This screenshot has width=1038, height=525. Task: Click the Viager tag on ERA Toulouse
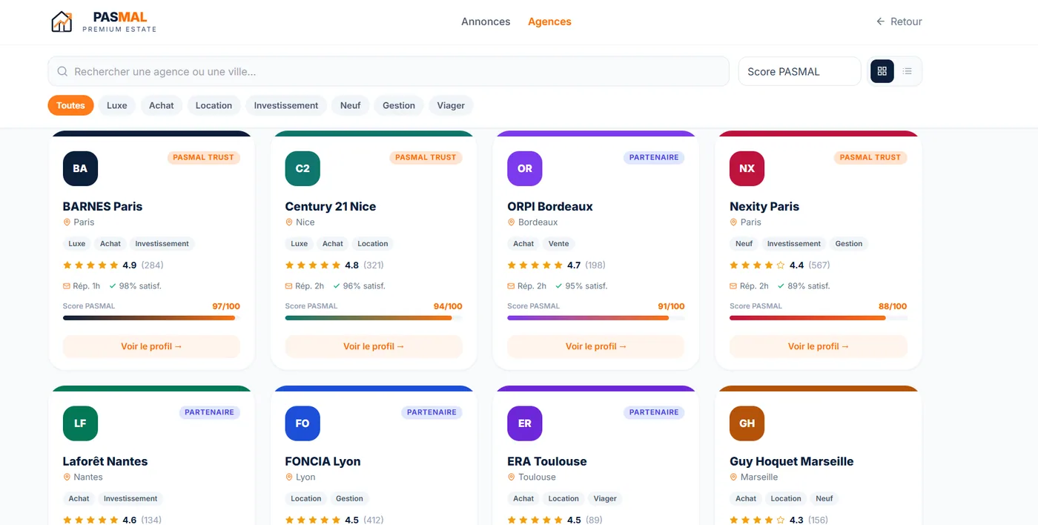pos(605,498)
